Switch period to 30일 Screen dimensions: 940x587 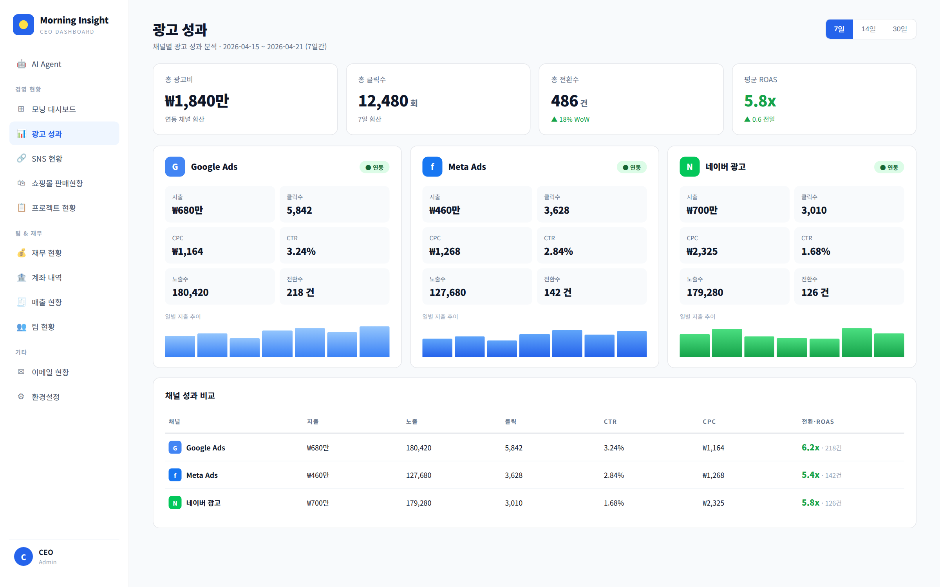900,29
